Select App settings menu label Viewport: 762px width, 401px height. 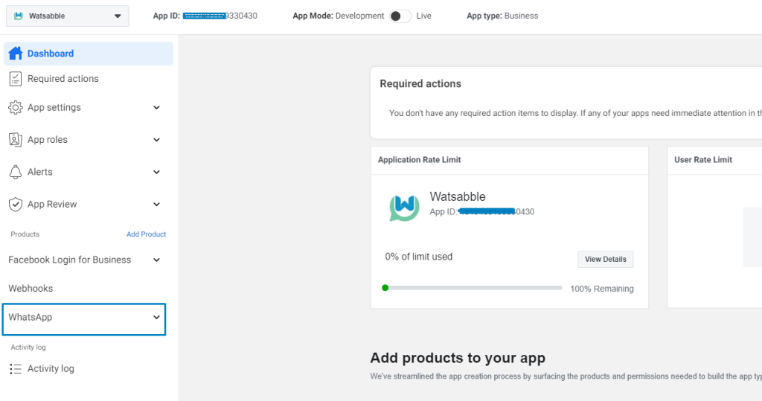click(54, 107)
